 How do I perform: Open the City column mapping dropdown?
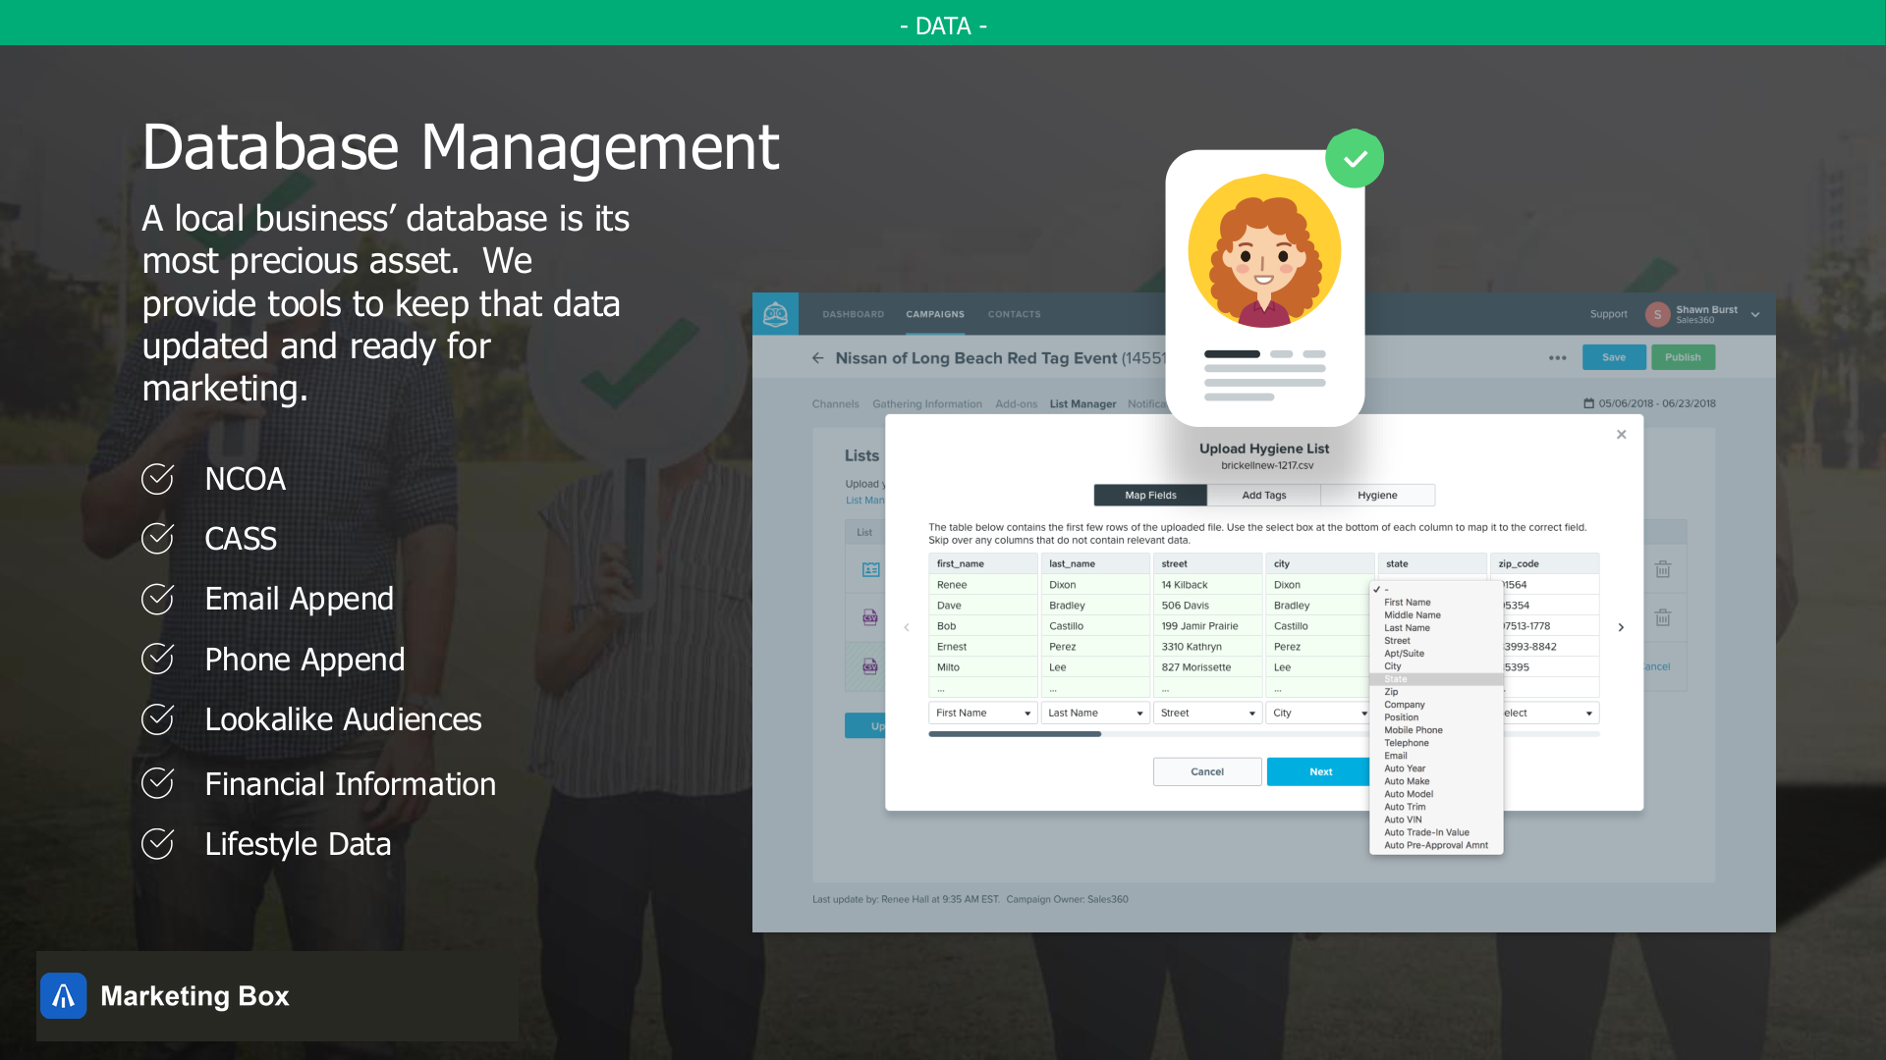(x=1318, y=713)
